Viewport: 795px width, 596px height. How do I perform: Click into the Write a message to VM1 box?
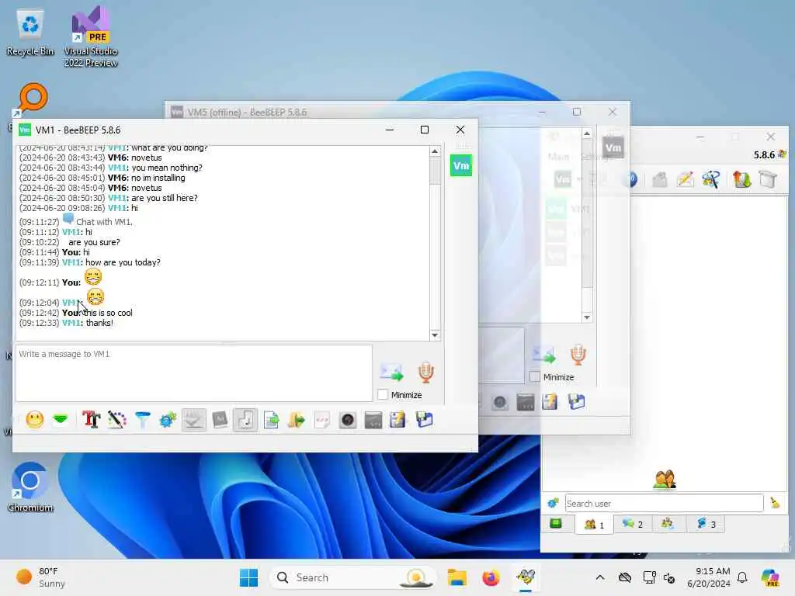point(194,373)
